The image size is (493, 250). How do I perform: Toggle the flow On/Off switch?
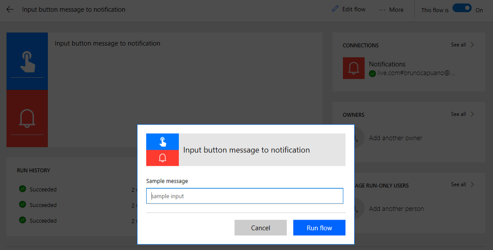(x=462, y=9)
